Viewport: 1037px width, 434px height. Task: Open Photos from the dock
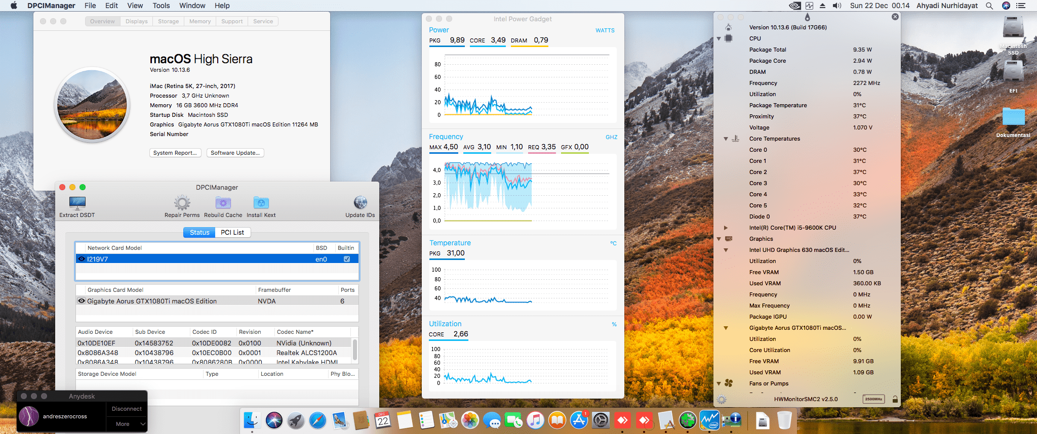470,420
